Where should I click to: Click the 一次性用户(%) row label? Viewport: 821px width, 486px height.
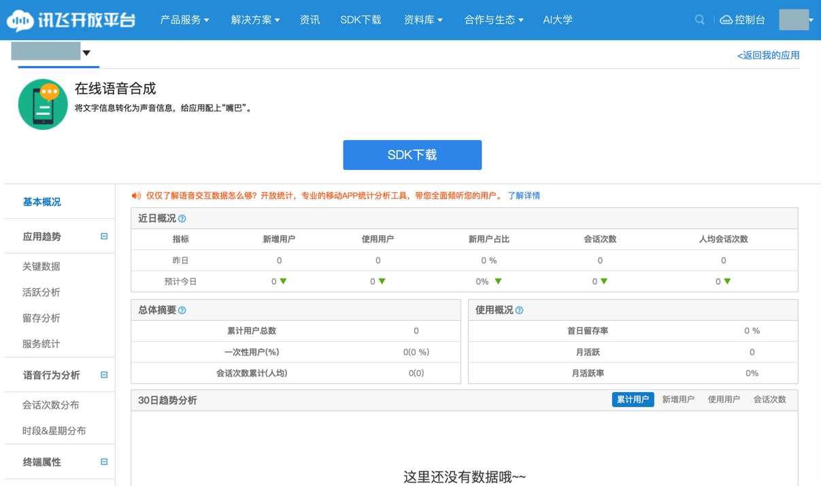click(252, 352)
